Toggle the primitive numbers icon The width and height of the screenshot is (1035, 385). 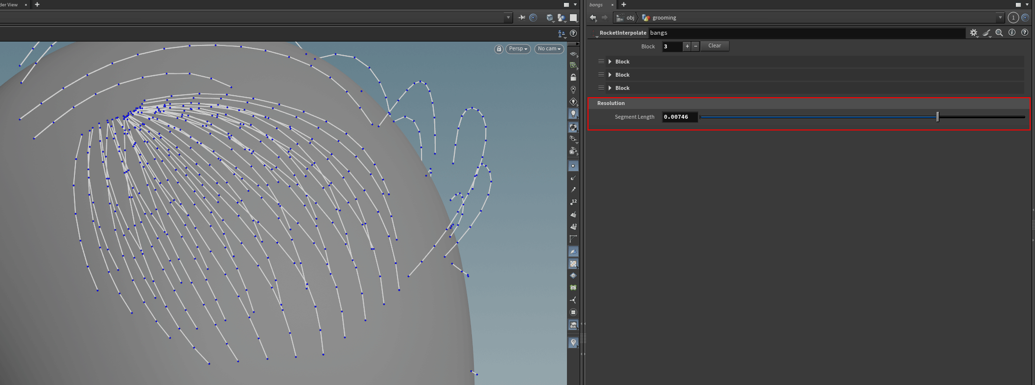coord(573,227)
